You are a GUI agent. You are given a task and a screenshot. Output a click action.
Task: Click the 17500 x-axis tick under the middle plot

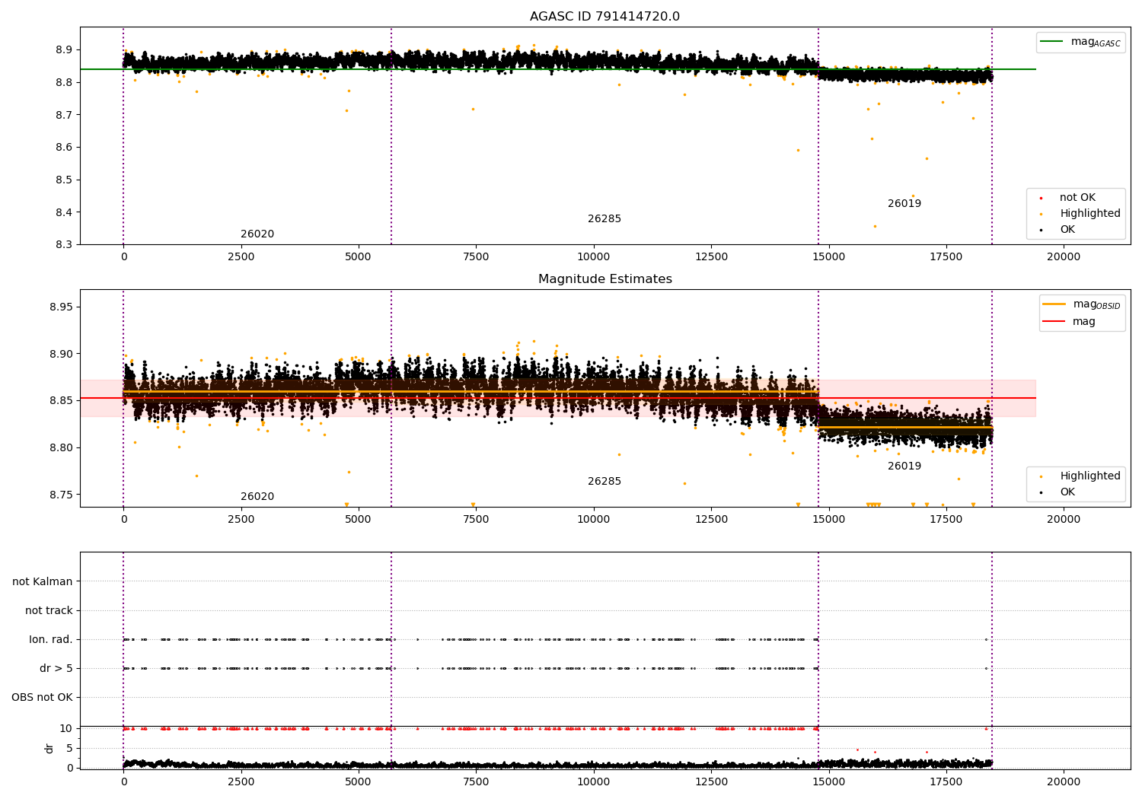(946, 520)
